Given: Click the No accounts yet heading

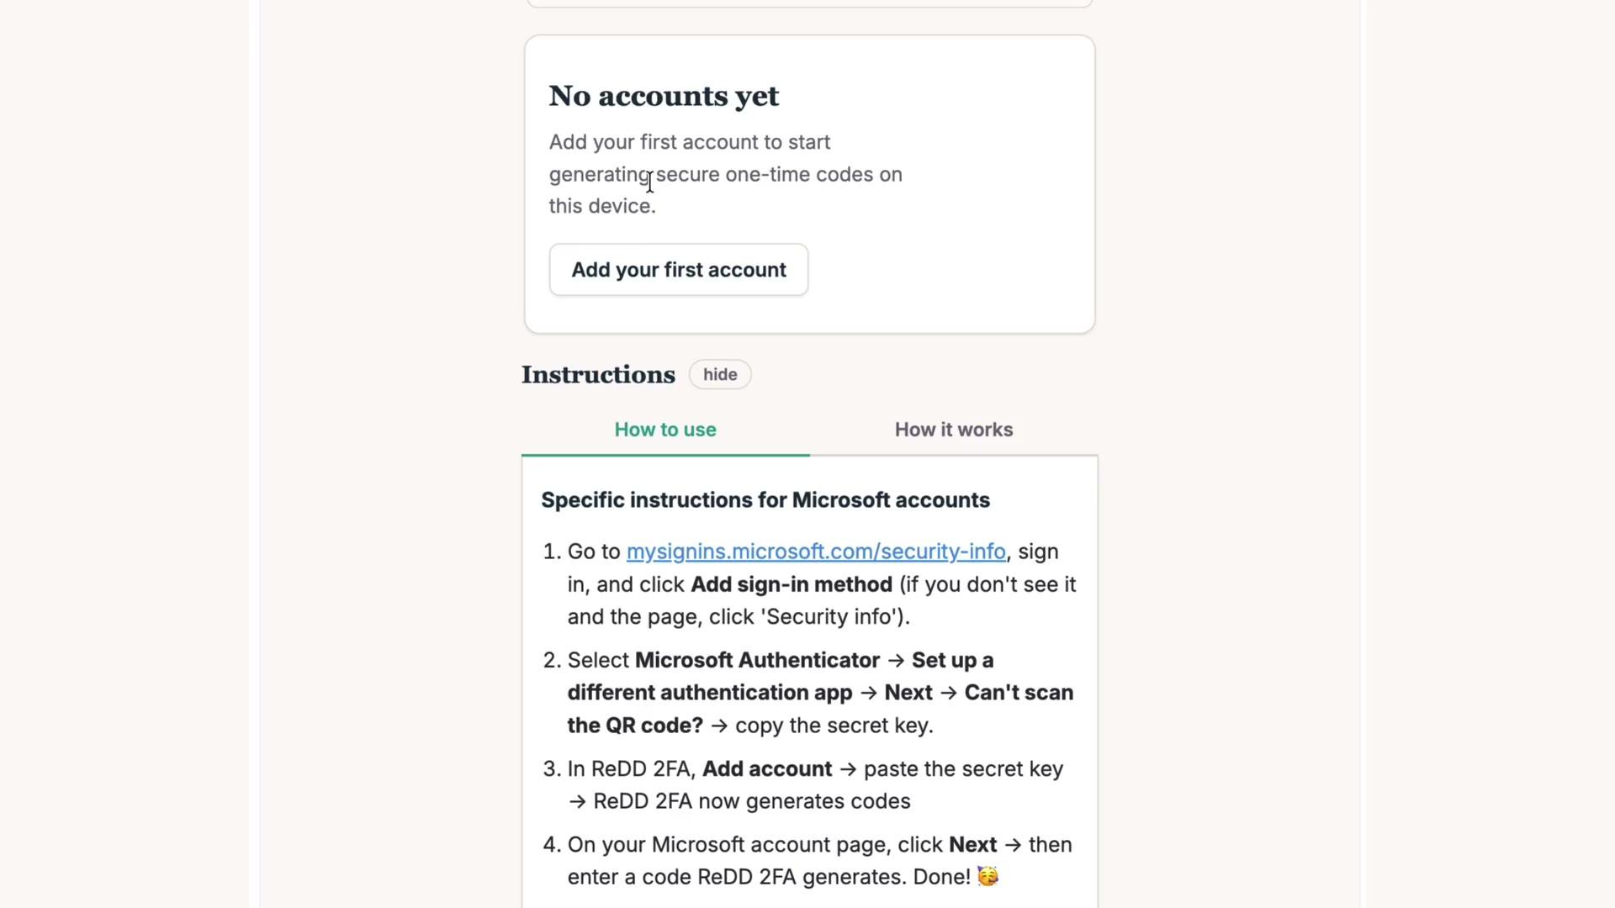Looking at the screenshot, I should click(664, 96).
